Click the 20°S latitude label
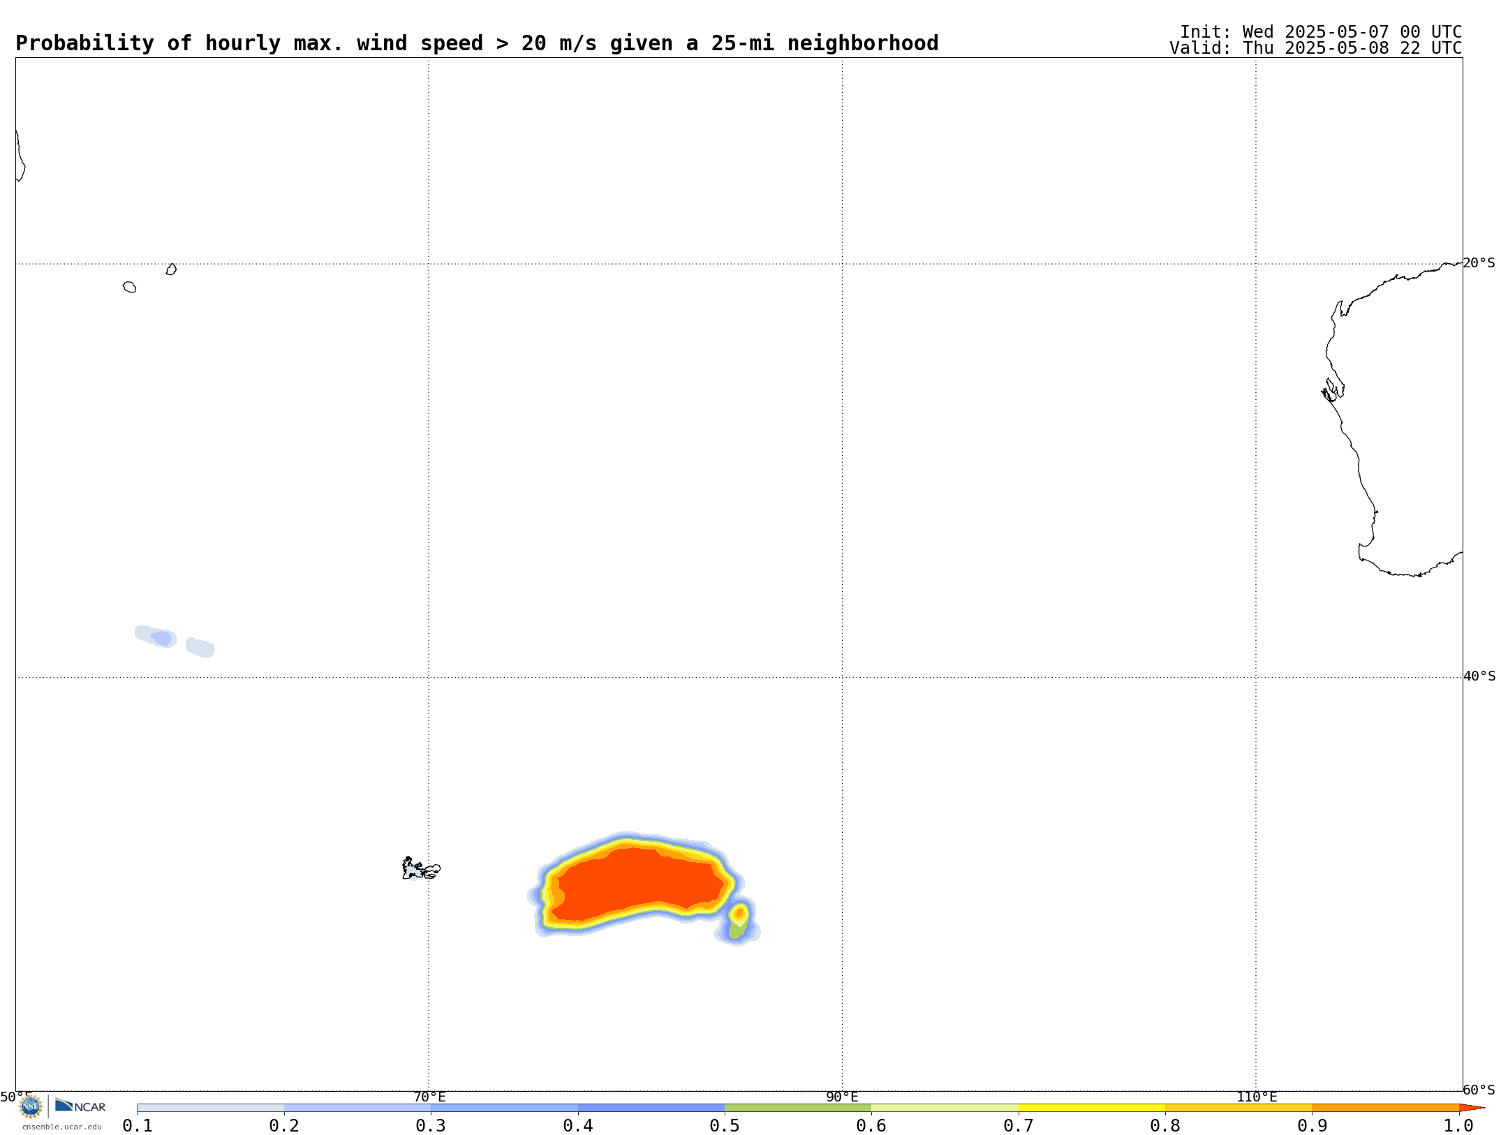Image resolution: width=1508 pixels, height=1135 pixels. click(x=1479, y=263)
